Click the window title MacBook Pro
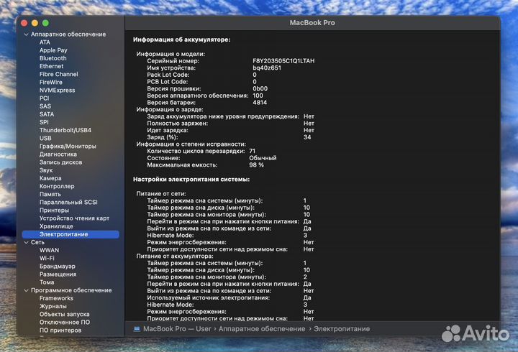Screen dimensions: 518x352 (312, 23)
